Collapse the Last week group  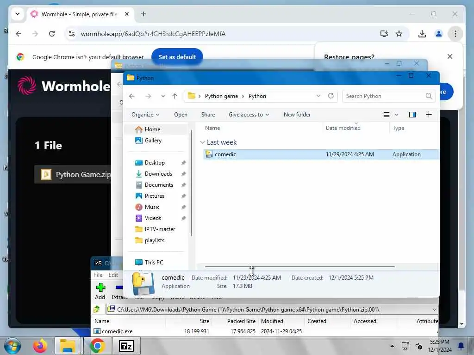[202, 142]
